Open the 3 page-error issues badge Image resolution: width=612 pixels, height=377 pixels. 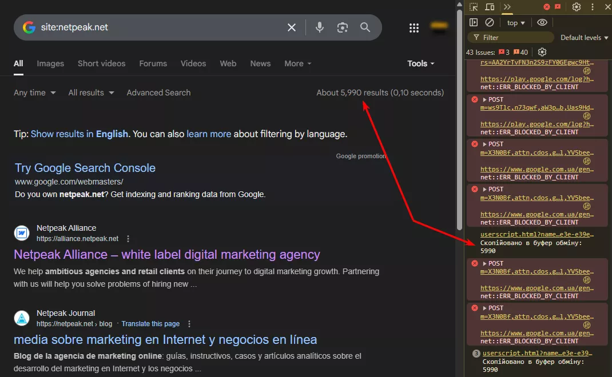point(504,52)
